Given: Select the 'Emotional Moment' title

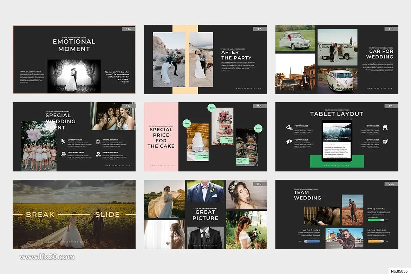Looking at the screenshot, I should [x=74, y=45].
